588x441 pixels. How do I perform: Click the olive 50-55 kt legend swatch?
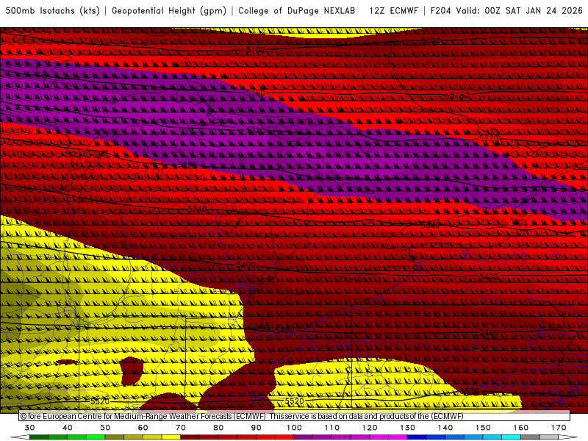pyautogui.click(x=115, y=437)
